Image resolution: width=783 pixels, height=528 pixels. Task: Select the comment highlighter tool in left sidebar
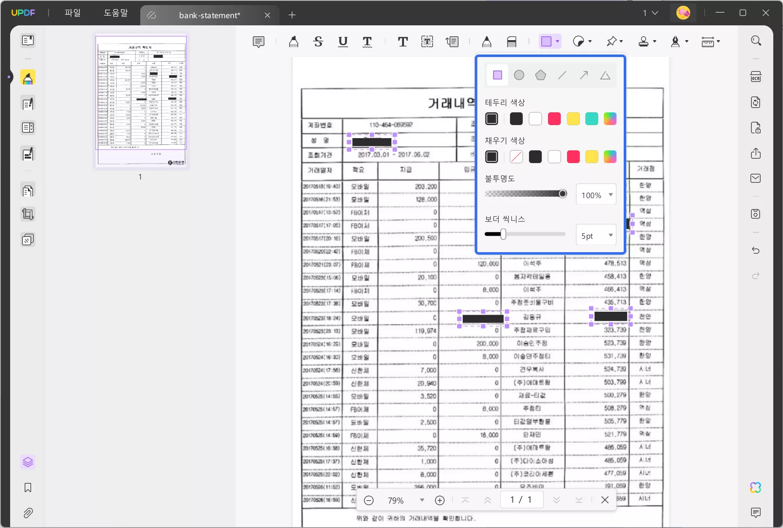[x=28, y=78]
